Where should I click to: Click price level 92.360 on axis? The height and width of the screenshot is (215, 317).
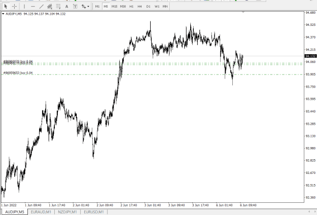pos(310,197)
